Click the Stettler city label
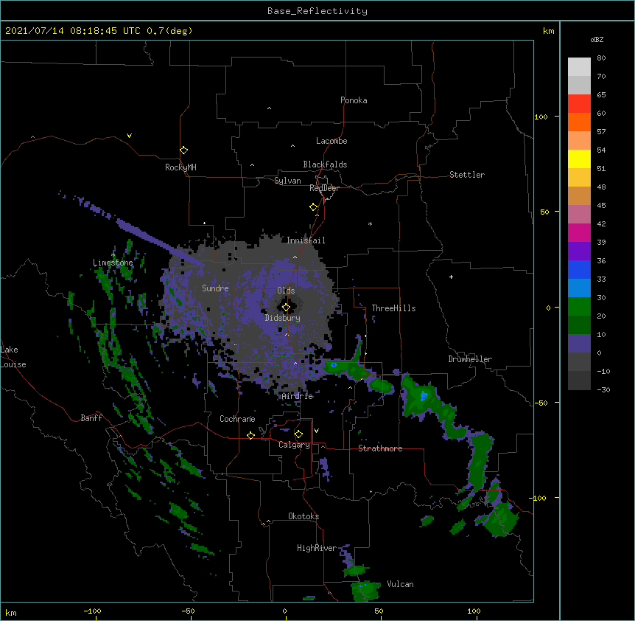The image size is (635, 621). 467,175
